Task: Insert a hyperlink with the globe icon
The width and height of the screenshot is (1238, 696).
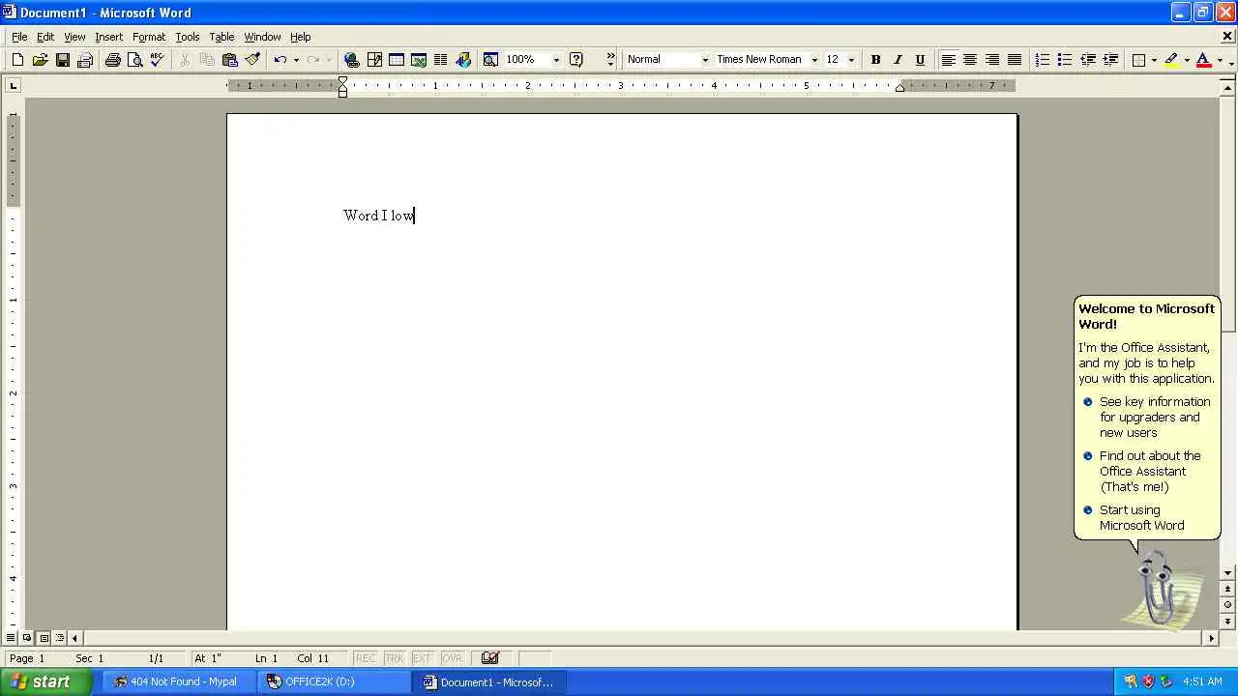Action: (x=352, y=60)
